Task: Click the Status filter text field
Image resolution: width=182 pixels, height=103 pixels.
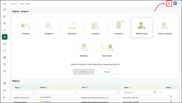Action: [56, 92]
